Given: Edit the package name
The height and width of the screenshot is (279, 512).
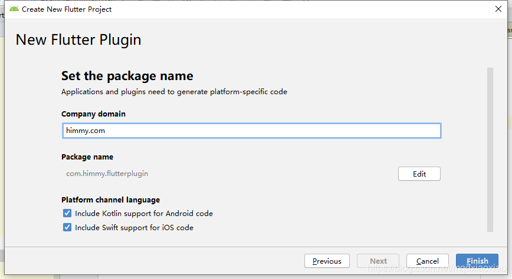Looking at the screenshot, I should pyautogui.click(x=419, y=174).
